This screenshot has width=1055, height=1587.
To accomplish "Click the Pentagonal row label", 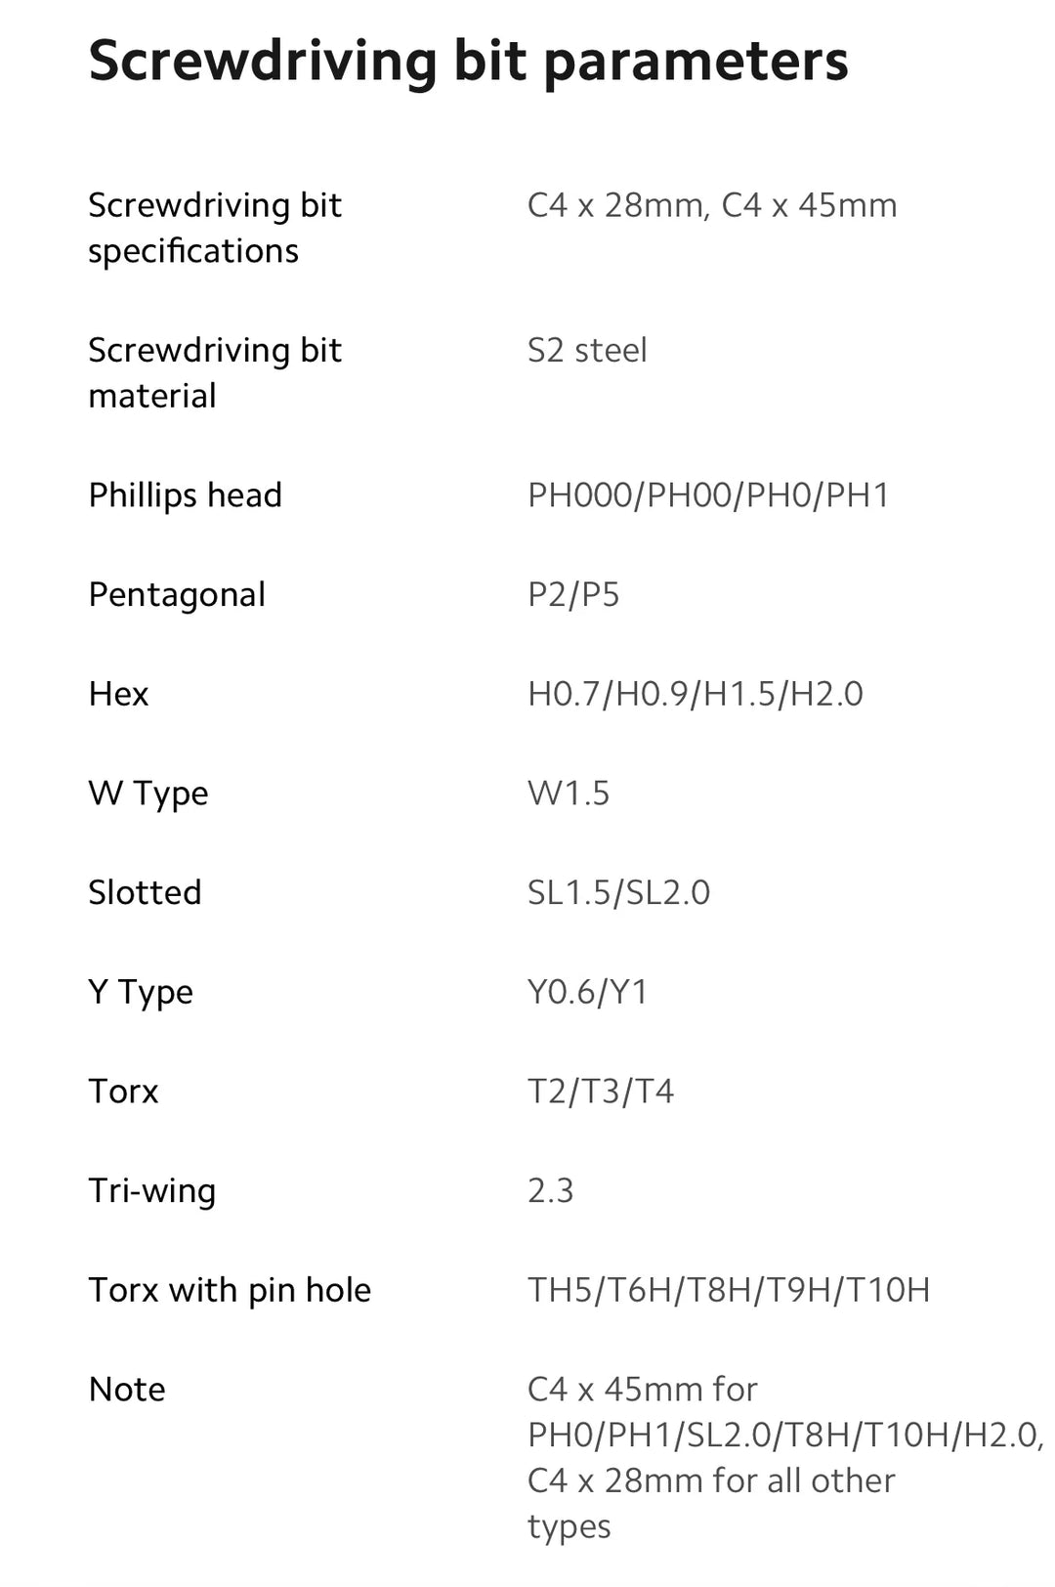I will tap(177, 594).
